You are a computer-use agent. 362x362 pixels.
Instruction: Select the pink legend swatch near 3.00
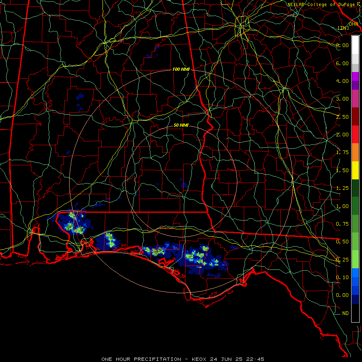pyautogui.click(x=355, y=99)
